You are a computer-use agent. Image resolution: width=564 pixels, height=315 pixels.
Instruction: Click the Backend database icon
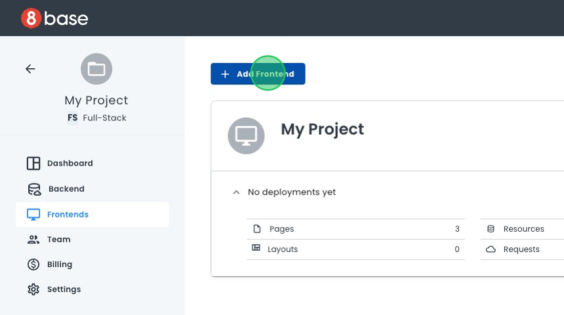point(34,189)
